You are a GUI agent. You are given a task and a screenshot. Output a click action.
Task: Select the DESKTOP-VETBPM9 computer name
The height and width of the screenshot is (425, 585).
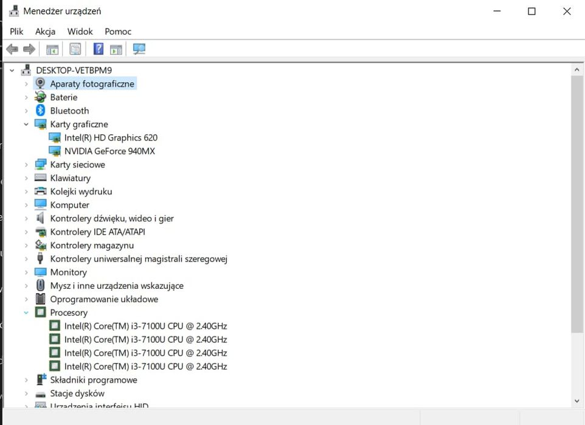pos(74,70)
